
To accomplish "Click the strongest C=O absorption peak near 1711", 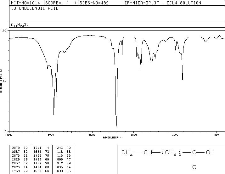I will click(x=116, y=126).
